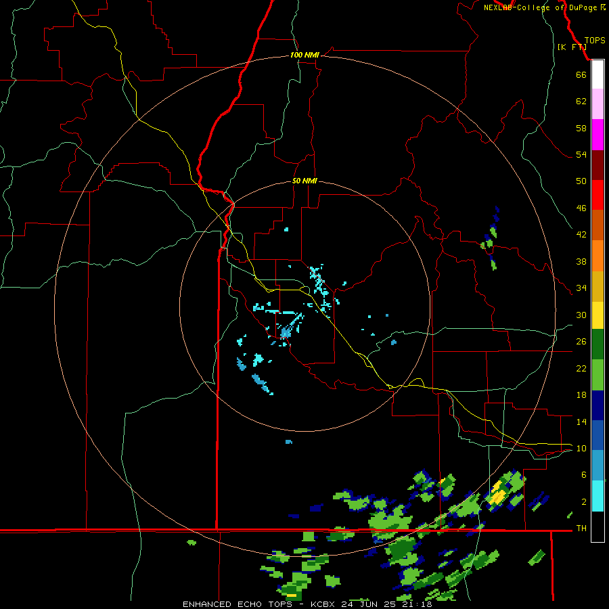Viewport: 609px width, 609px height.
Task: Click the yellow 34 kft legend swatch
Action: point(597,315)
